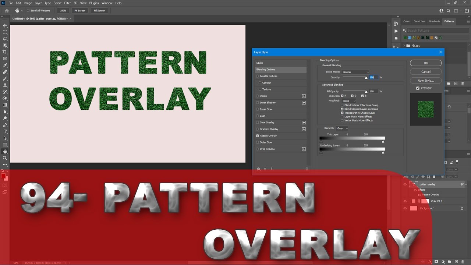Click the New Style... button

point(426,81)
